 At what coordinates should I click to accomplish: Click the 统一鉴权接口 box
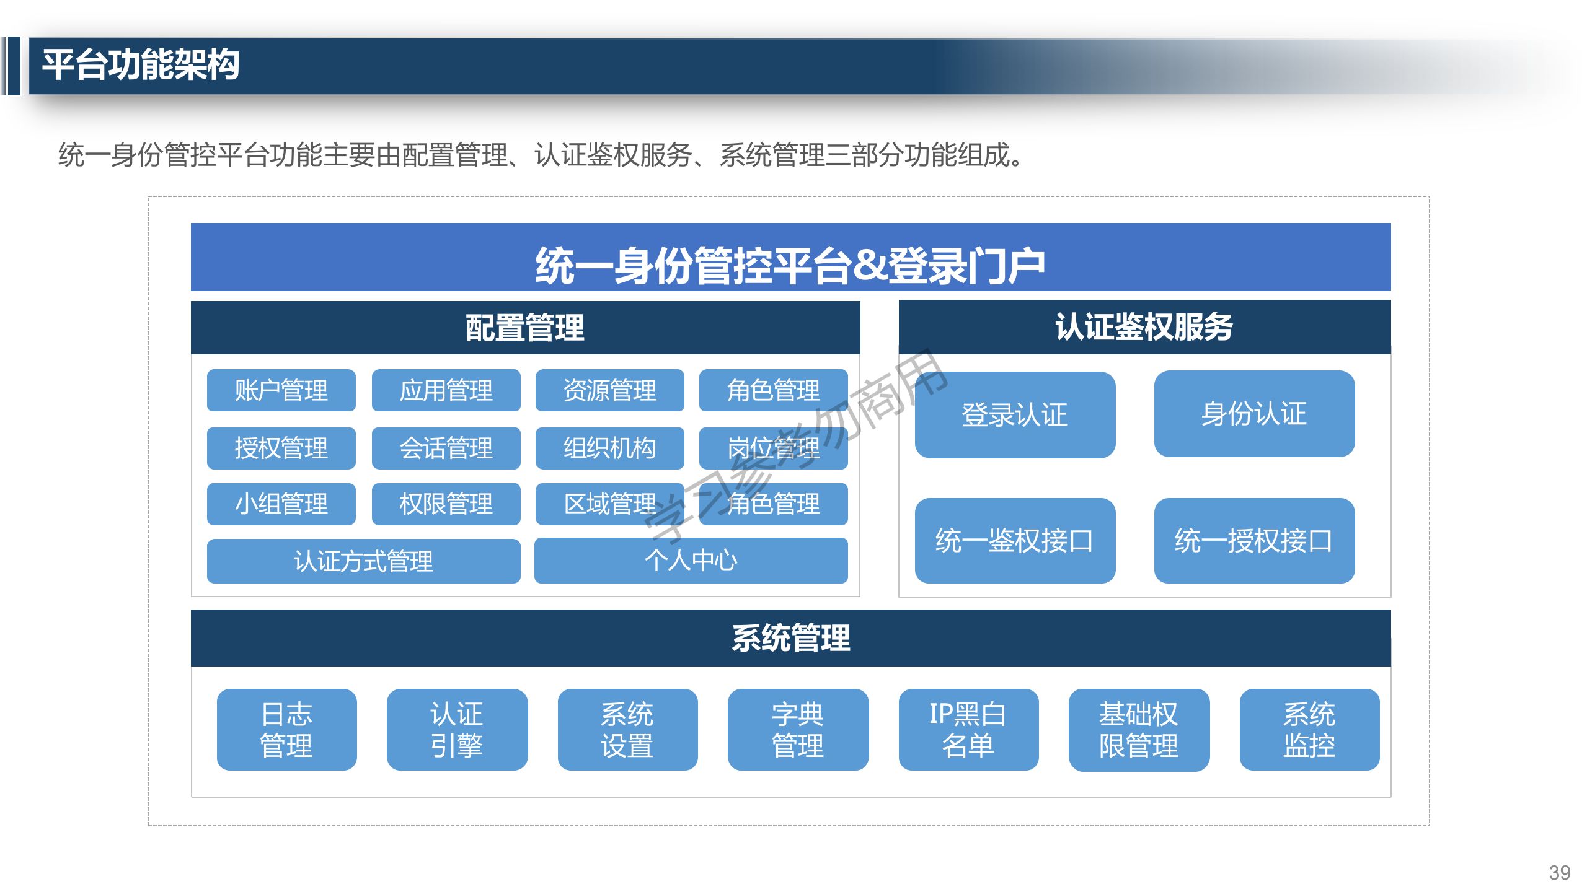coord(1015,540)
